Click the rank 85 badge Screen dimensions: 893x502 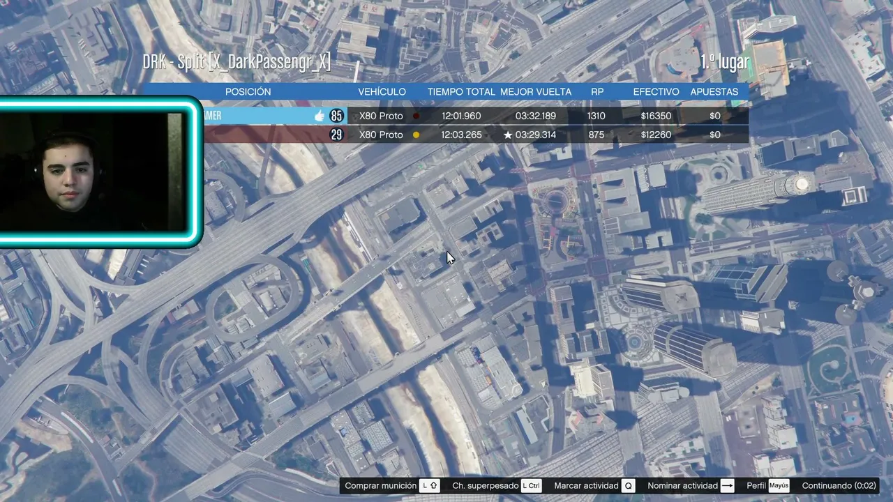pyautogui.click(x=337, y=116)
